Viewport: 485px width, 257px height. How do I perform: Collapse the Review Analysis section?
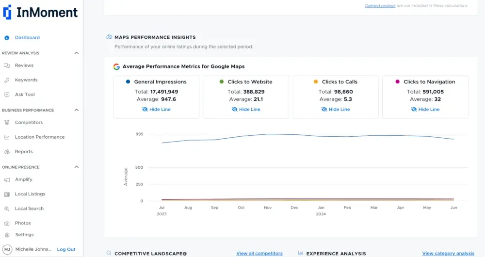click(x=76, y=53)
